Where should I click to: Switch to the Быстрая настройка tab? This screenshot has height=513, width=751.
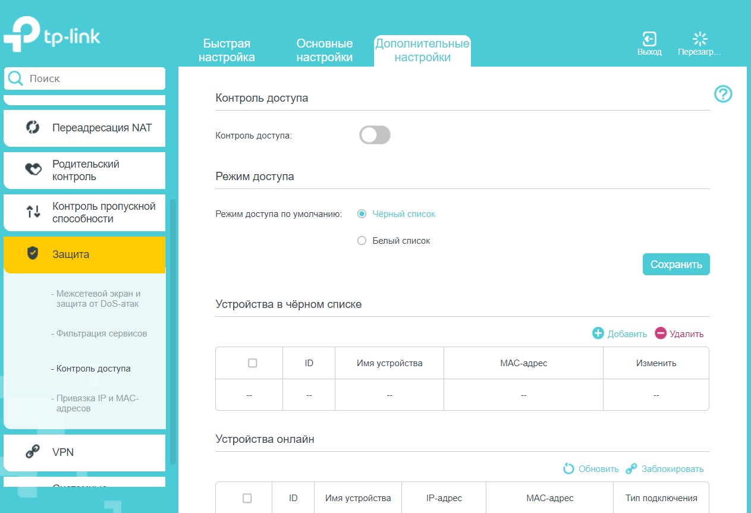[x=227, y=51]
